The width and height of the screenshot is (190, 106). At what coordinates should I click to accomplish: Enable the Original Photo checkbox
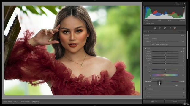145,23
